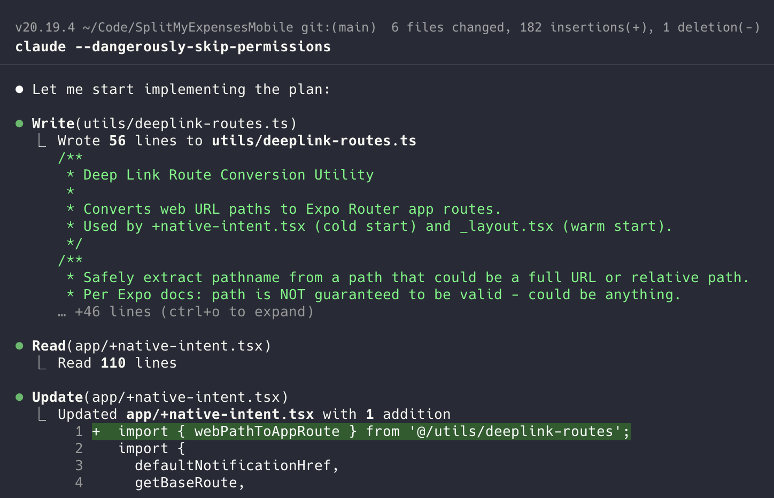This screenshot has height=498, width=774.
Task: Click the Update(app/+native-intent.tsx) tool header
Action: 160,398
